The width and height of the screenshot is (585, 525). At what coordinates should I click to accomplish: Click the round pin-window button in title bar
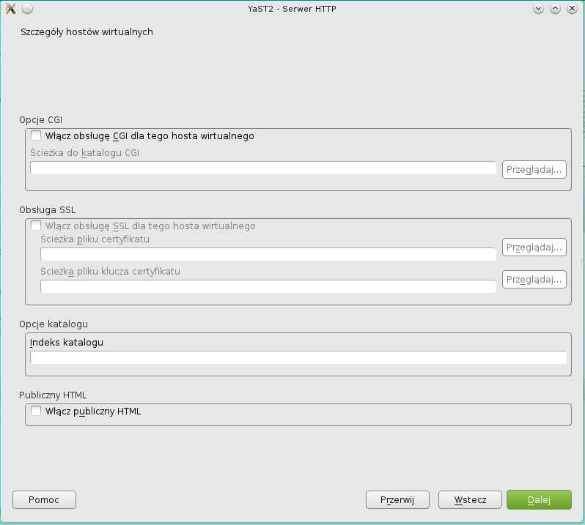27,9
